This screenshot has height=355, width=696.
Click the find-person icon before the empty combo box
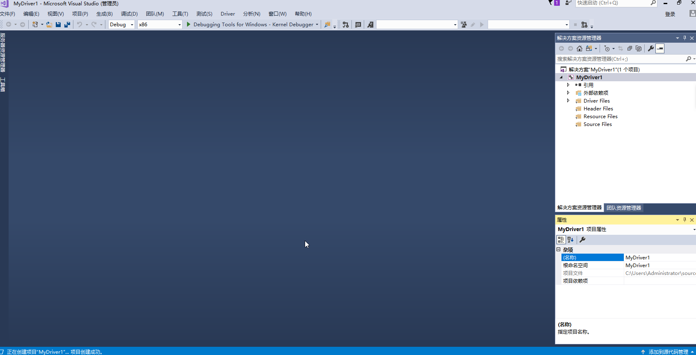tap(370, 25)
